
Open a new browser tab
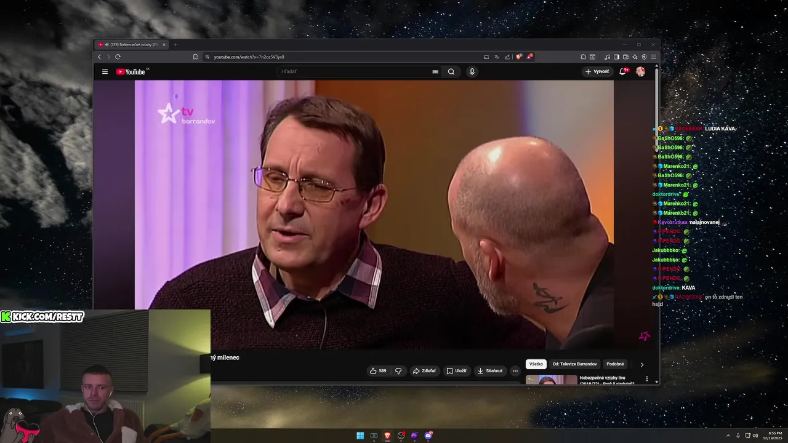[175, 44]
